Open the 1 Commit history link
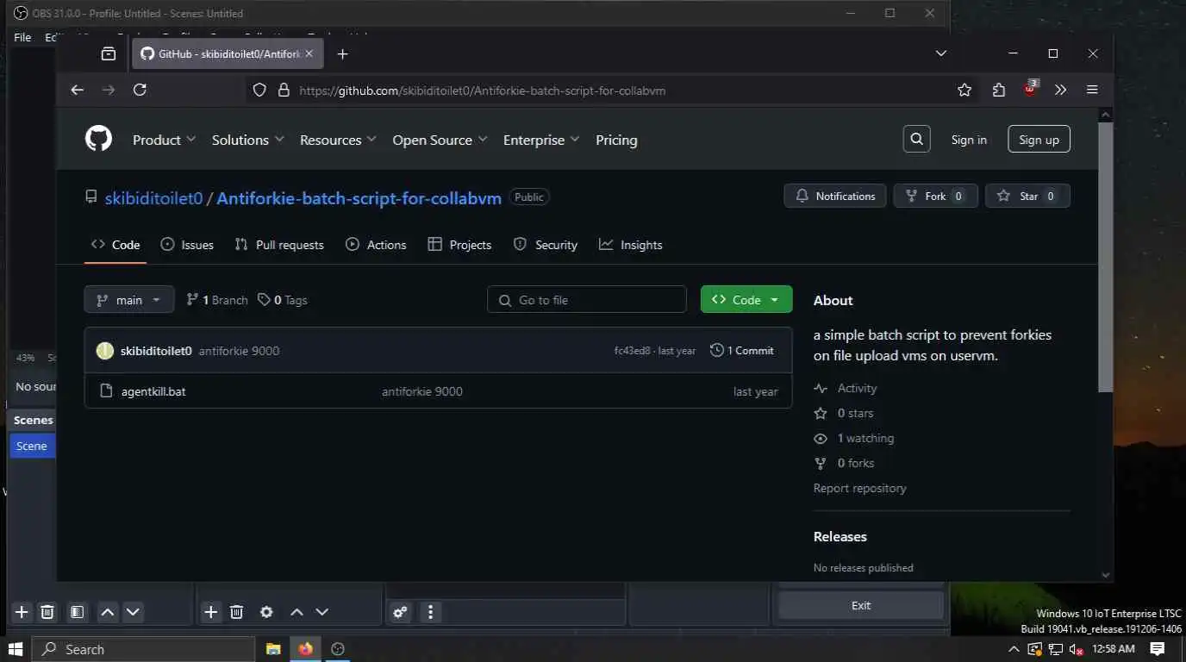This screenshot has width=1186, height=662. tap(742, 350)
